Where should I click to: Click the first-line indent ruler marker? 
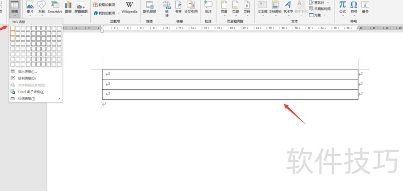pos(102,26)
